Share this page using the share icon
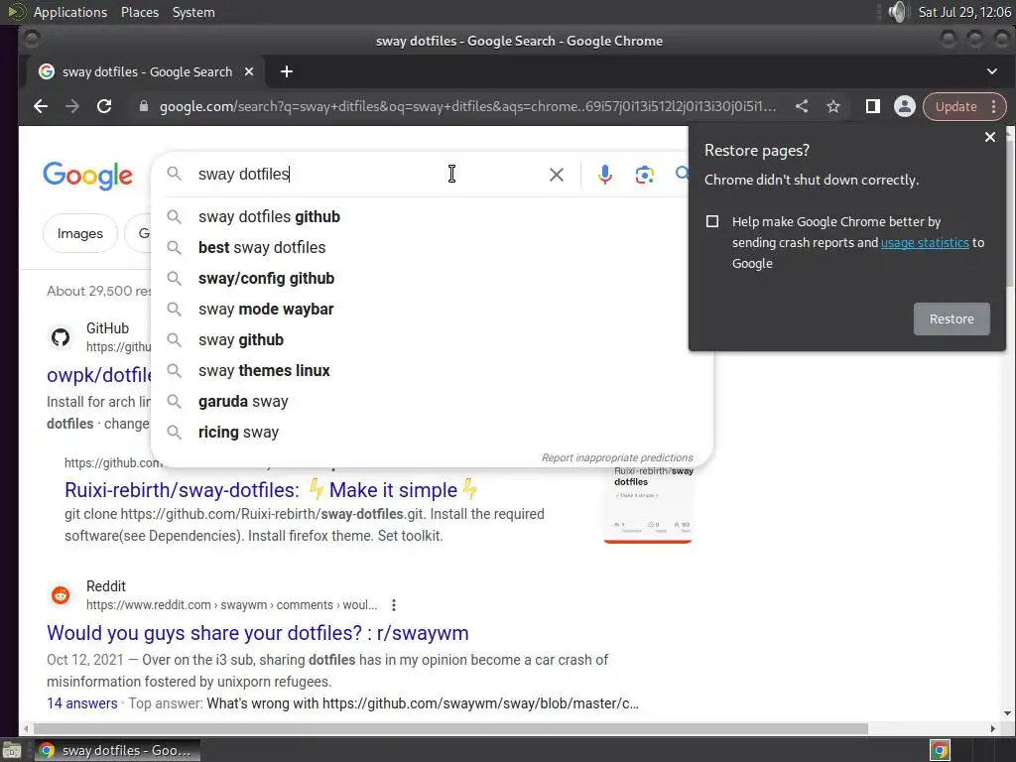 pyautogui.click(x=802, y=106)
